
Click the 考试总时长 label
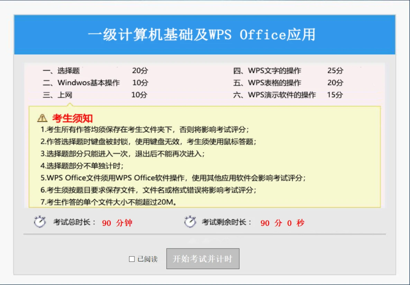[74, 222]
